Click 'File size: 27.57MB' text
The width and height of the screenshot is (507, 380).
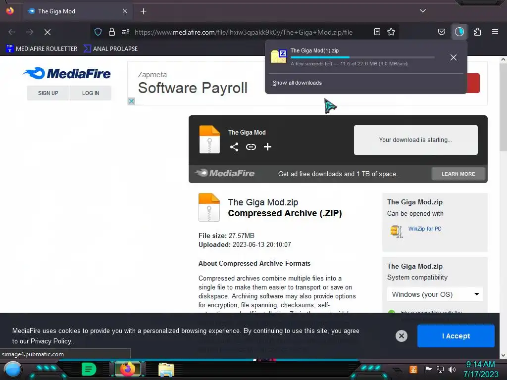click(x=226, y=236)
